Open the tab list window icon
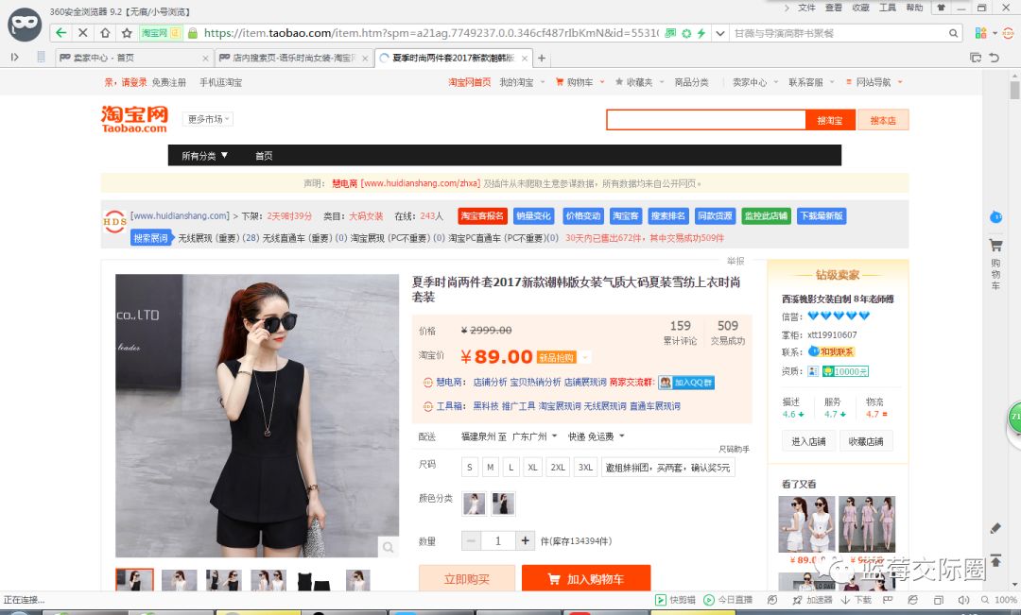Screen dimensions: 1021x615 click(x=976, y=58)
